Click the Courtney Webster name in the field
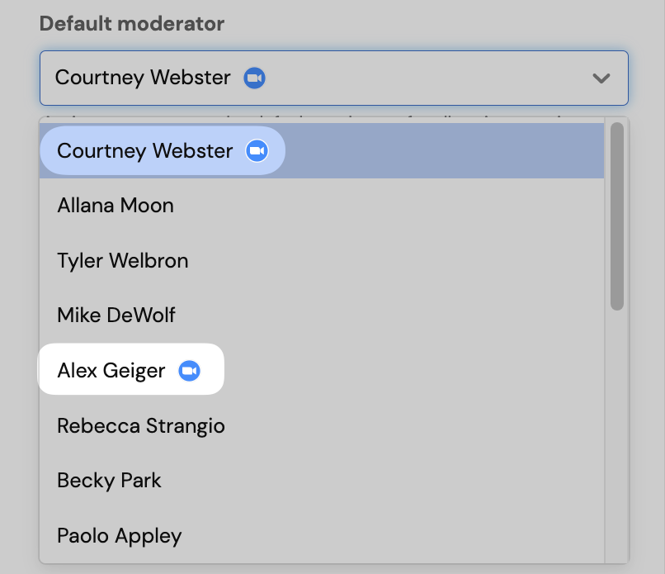Screen dimensions: 665x574 [x=143, y=78]
